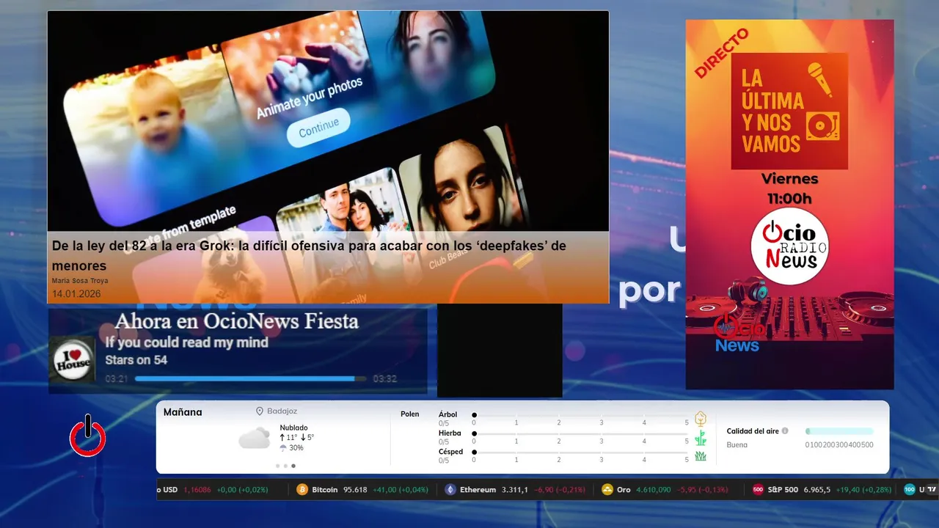This screenshot has height=528, width=939.
Task: Click the Badajoz location name
Action: tap(282, 411)
